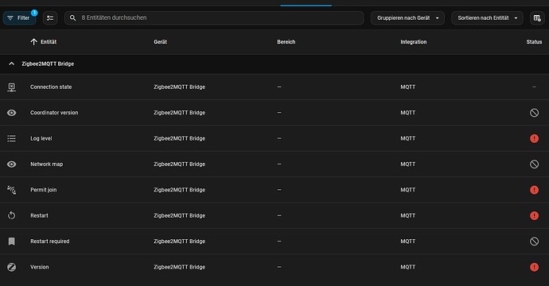Image resolution: width=549 pixels, height=286 pixels.
Task: Click Coordinator version eye icon
Action: (12, 113)
